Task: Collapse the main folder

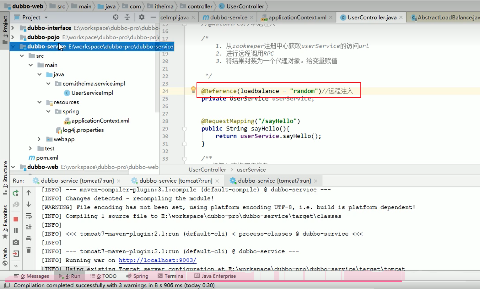Action: [x=30, y=65]
